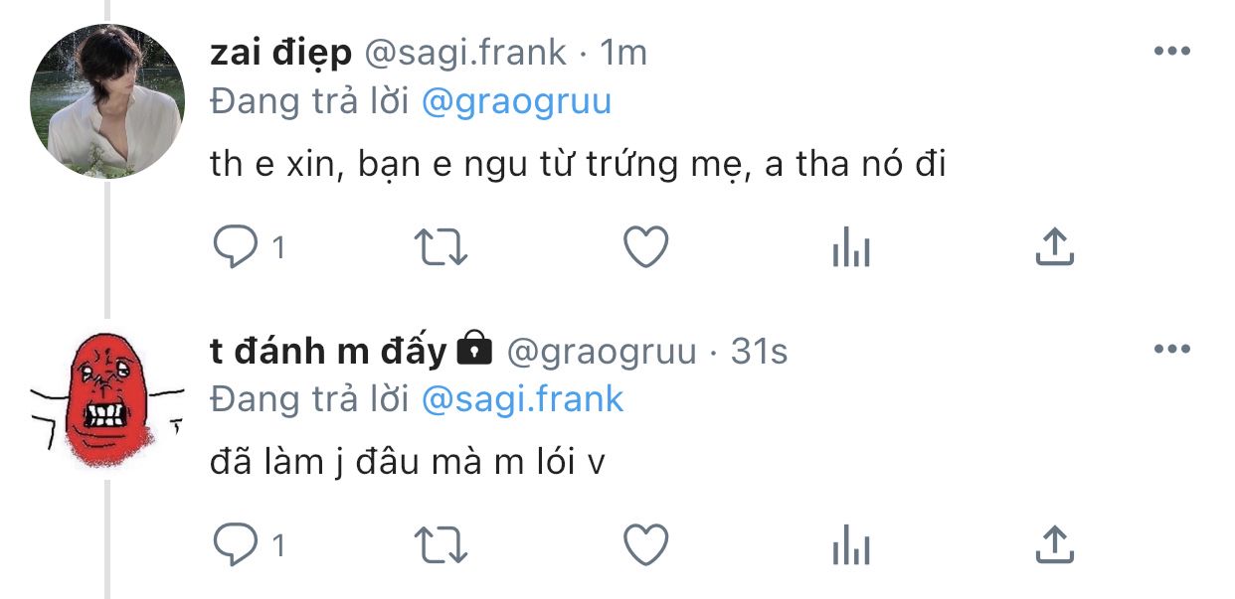Like zai điệp's tweet
Image resolution: width=1235 pixels, height=599 pixels.
645,247
